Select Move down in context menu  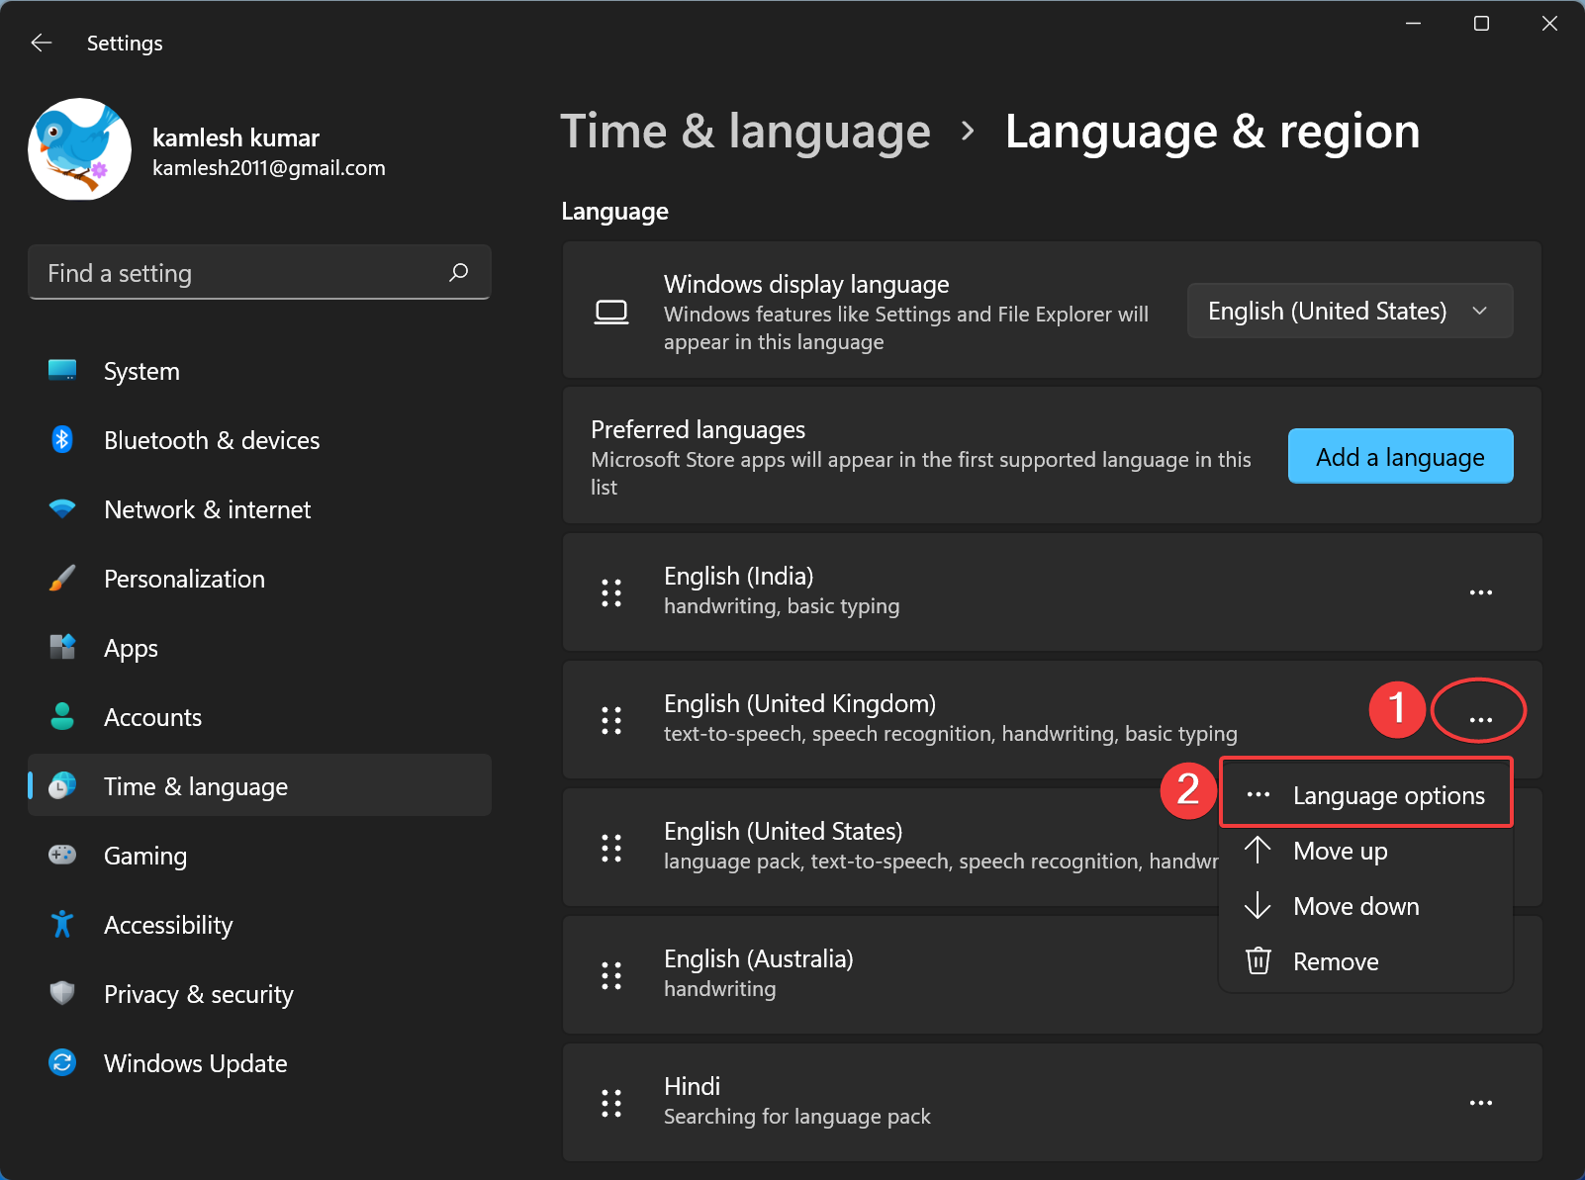point(1365,906)
